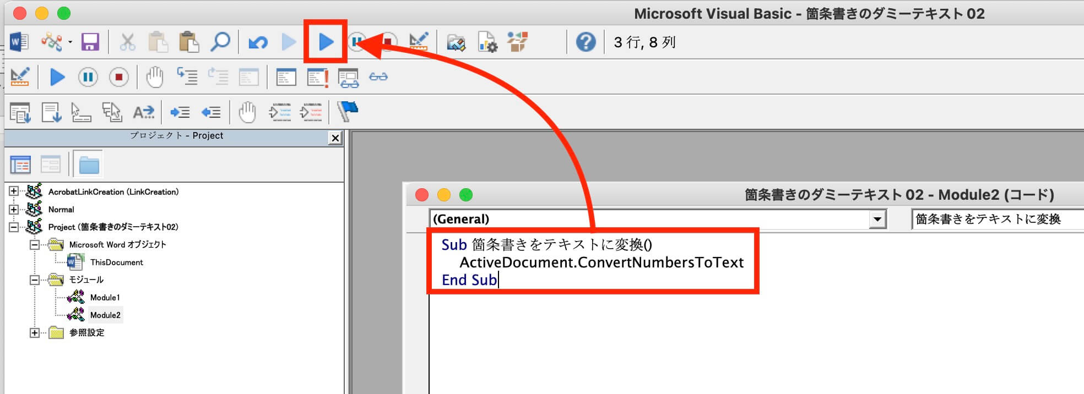The height and width of the screenshot is (394, 1084).
Task: Open Project Explorer from the top toolbar
Action: (456, 42)
